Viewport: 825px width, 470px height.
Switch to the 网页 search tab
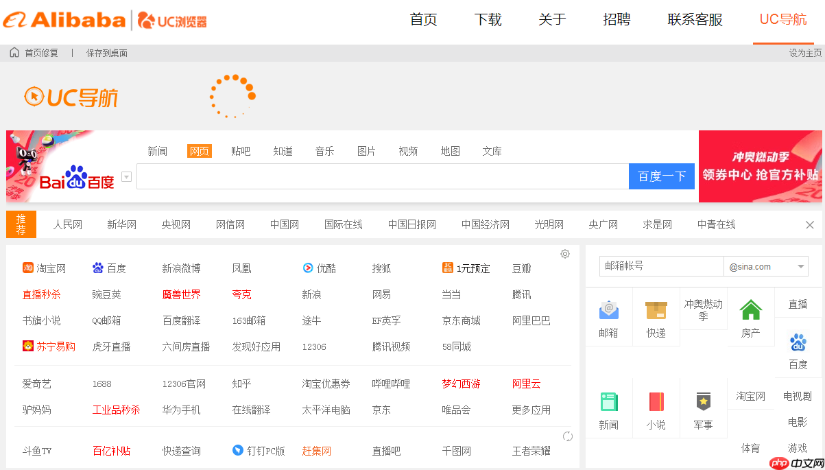point(199,151)
